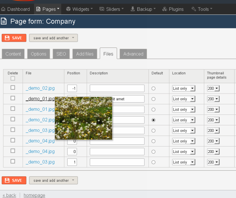Open the underlined black _demo_01.jpg link
Image resolution: width=236 pixels, height=198 pixels.
click(40, 99)
